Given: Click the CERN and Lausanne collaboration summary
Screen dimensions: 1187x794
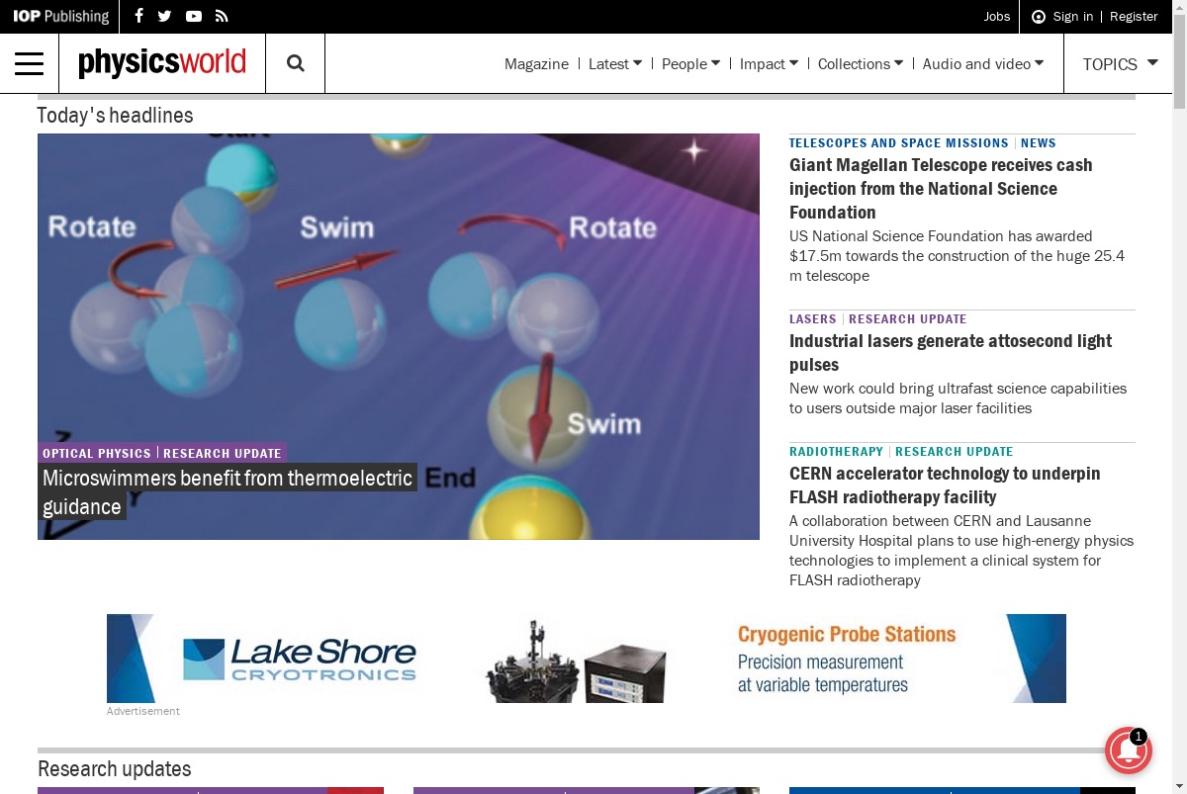Looking at the screenshot, I should (x=961, y=551).
